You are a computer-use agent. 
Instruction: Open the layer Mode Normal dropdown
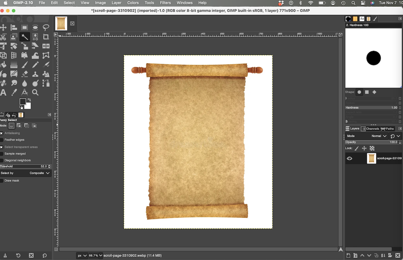pyautogui.click(x=379, y=136)
